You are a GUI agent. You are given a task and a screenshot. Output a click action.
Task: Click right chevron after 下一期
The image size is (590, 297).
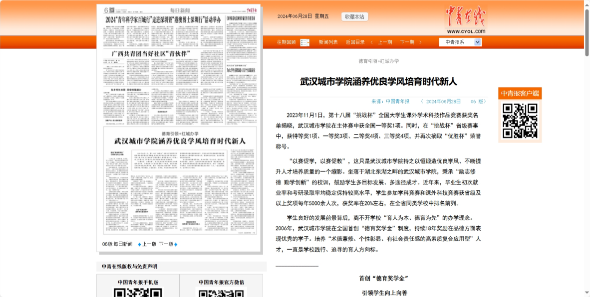420,42
